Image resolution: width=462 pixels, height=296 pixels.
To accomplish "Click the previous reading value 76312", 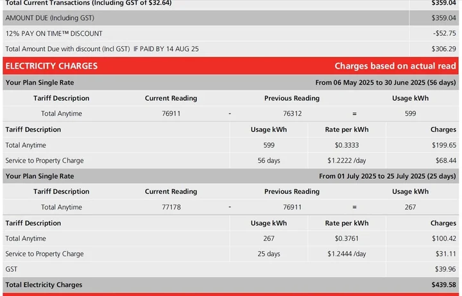I will click(292, 113).
